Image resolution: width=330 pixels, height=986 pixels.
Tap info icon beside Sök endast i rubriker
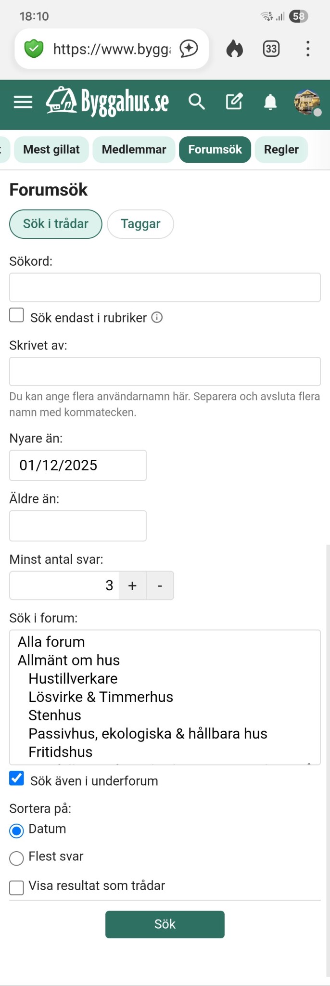157,317
